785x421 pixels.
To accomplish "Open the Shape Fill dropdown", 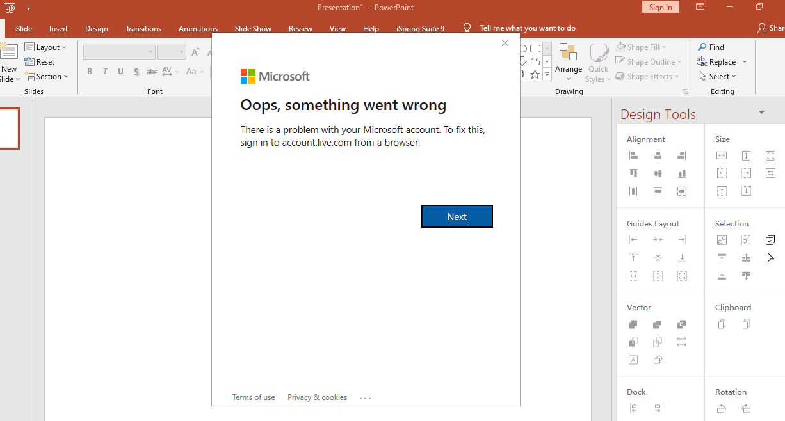I will [x=641, y=47].
